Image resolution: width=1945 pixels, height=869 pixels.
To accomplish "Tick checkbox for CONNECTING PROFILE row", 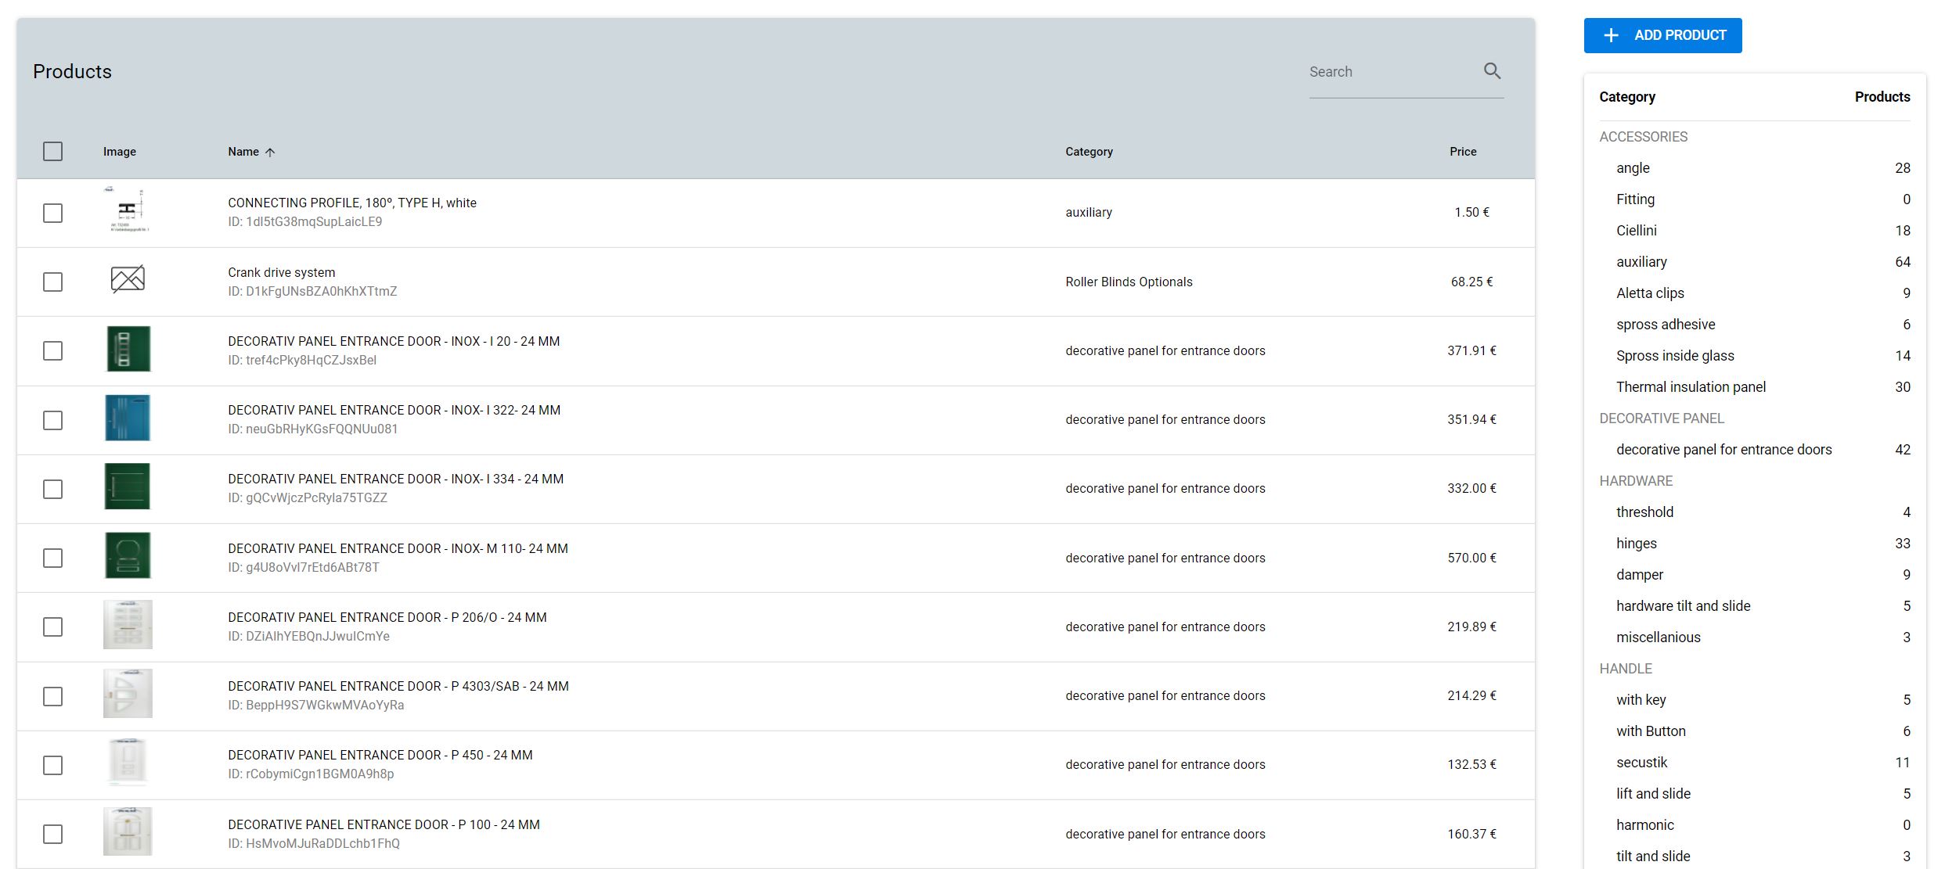I will coord(52,213).
